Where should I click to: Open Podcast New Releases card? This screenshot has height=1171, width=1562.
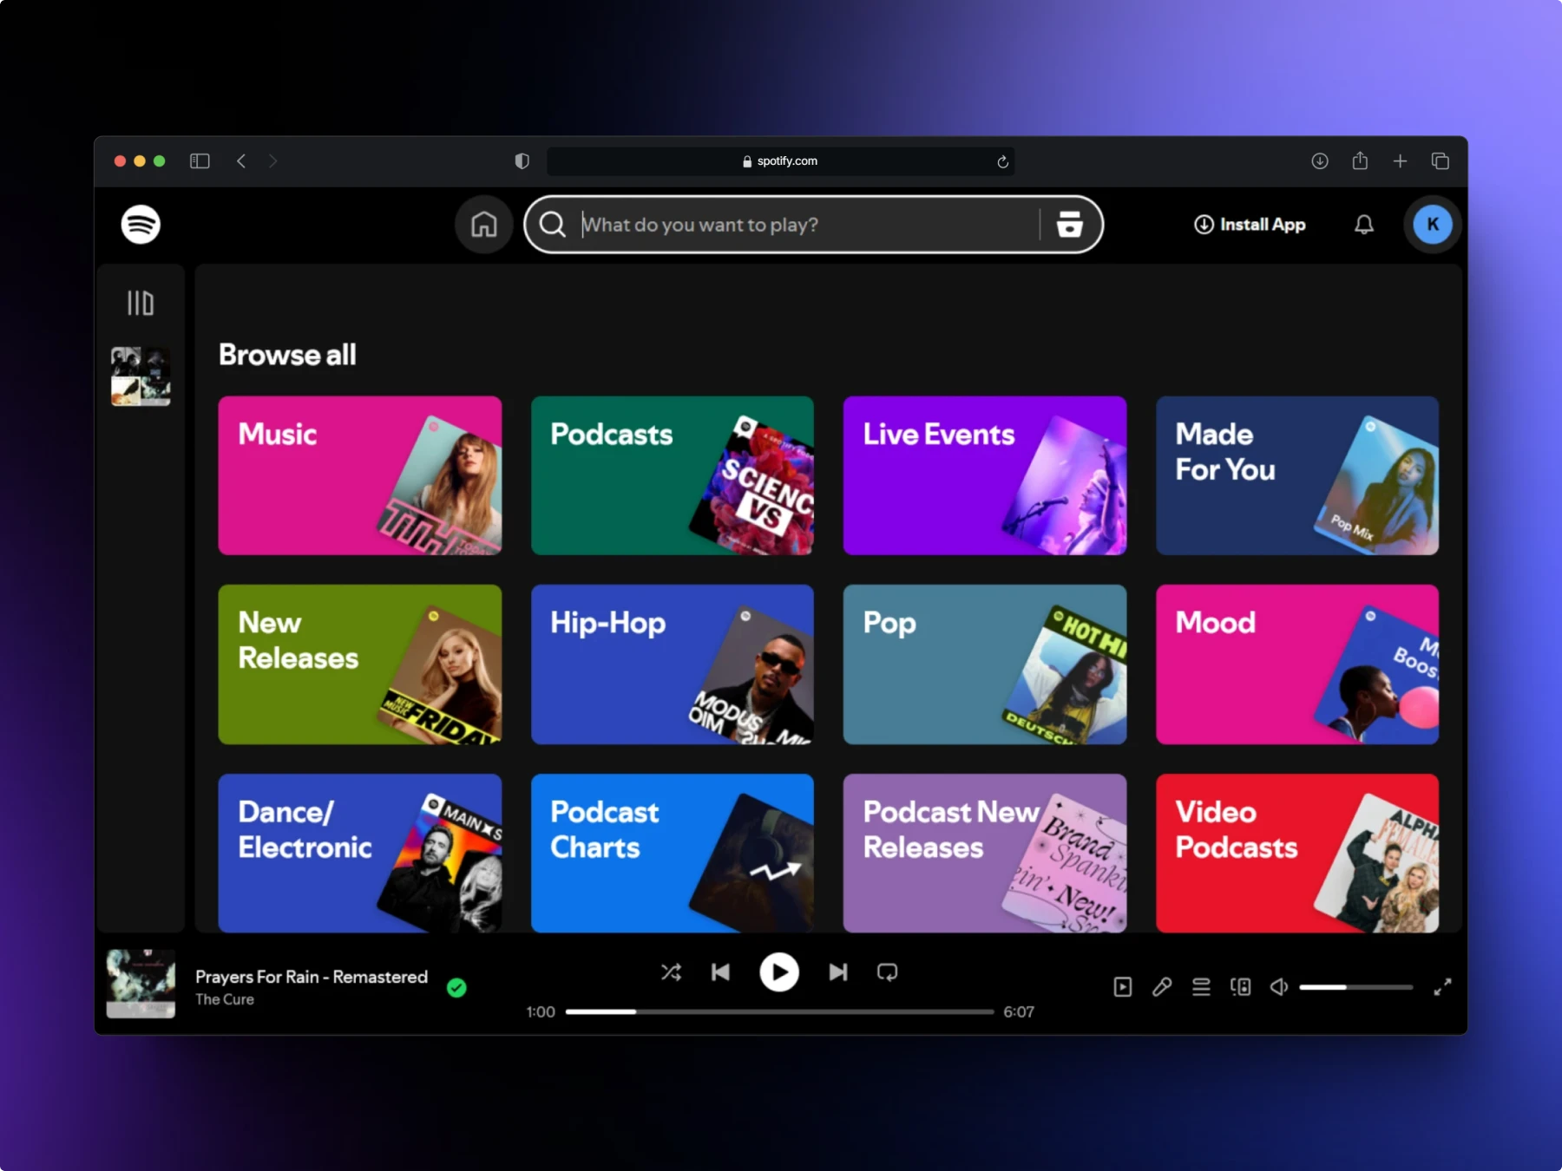click(x=985, y=854)
